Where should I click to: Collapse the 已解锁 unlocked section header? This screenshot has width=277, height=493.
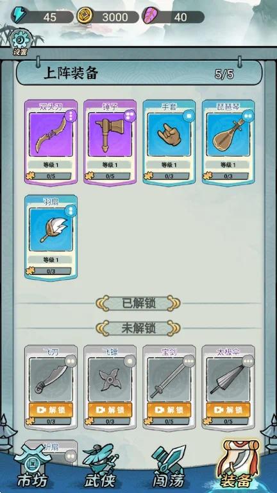tap(138, 303)
